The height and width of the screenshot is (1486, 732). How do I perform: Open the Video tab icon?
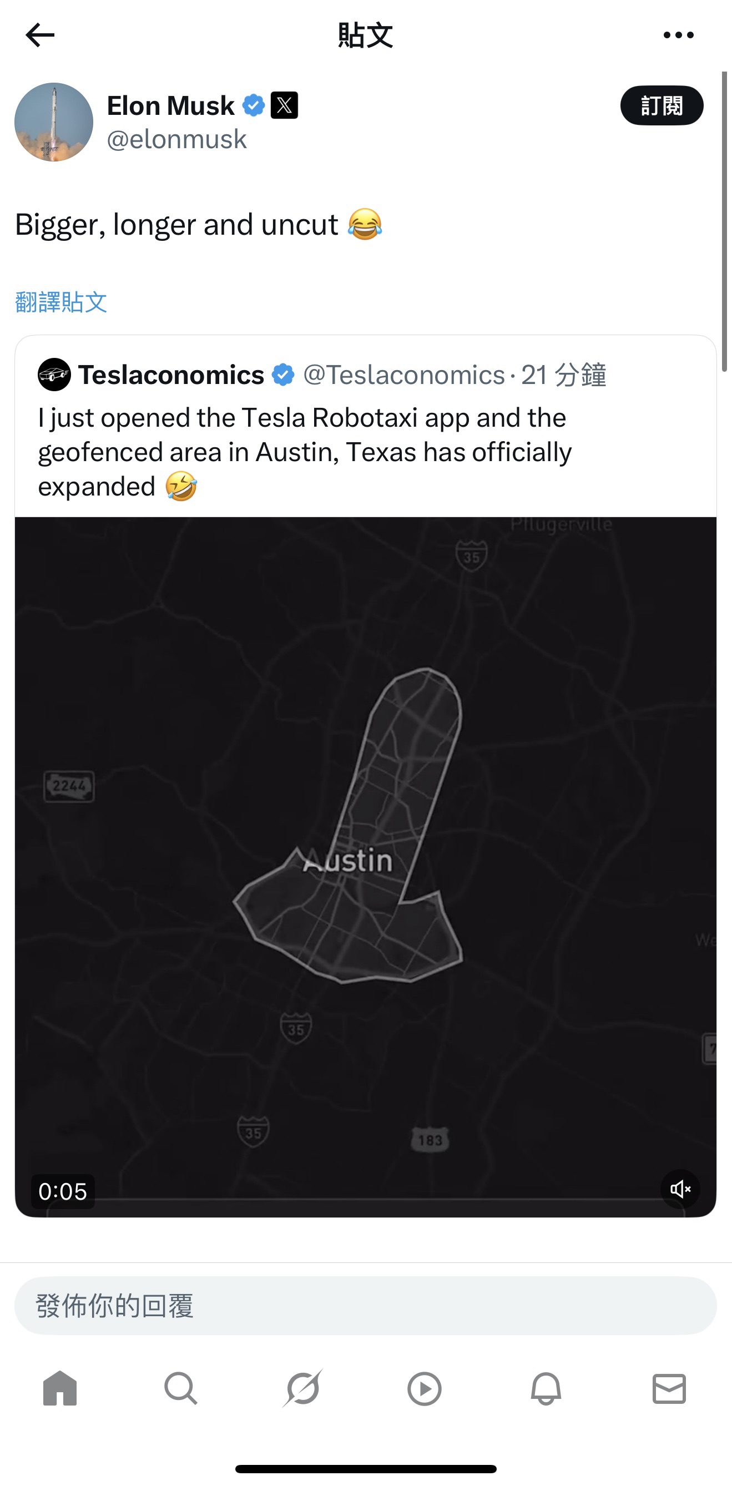pos(425,1388)
